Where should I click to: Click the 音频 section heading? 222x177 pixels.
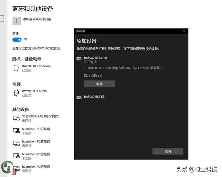tap(16, 84)
